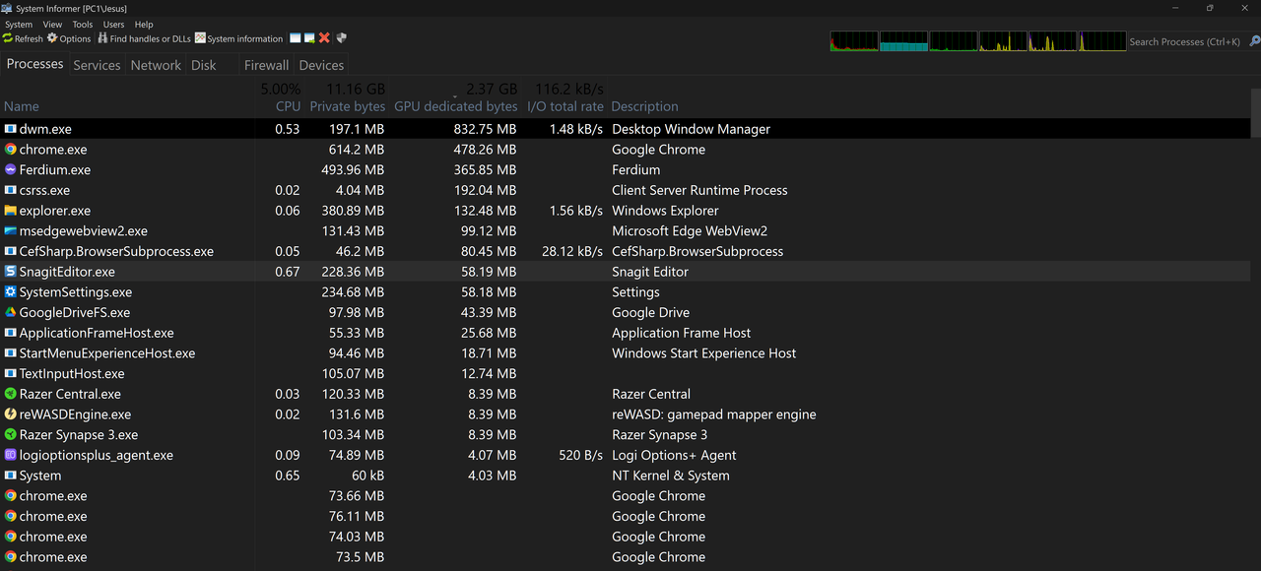This screenshot has height=571, width=1261.
Task: Click the Razer Central.exe green icon
Action: click(x=10, y=394)
